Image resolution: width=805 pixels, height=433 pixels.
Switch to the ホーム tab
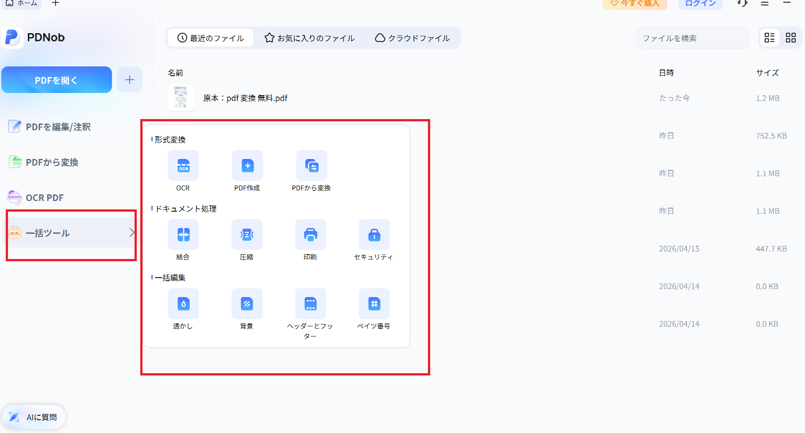[21, 3]
